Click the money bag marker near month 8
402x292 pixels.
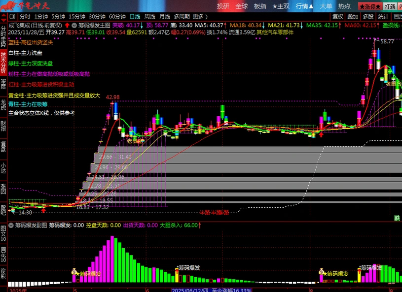[322, 271]
